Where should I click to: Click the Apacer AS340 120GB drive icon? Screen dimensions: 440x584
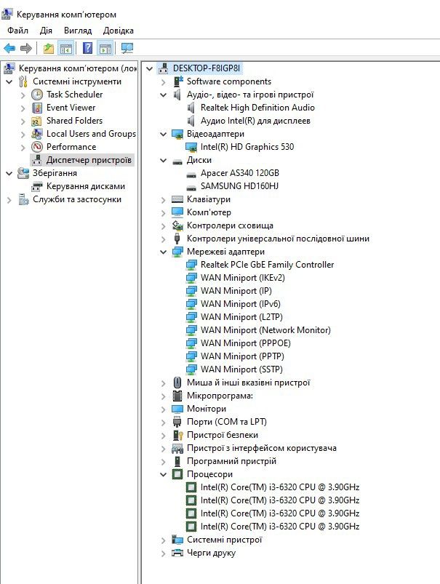[191, 174]
